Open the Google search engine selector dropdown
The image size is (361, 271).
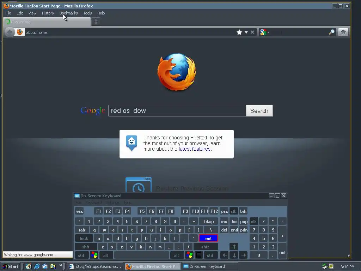pyautogui.click(x=264, y=32)
